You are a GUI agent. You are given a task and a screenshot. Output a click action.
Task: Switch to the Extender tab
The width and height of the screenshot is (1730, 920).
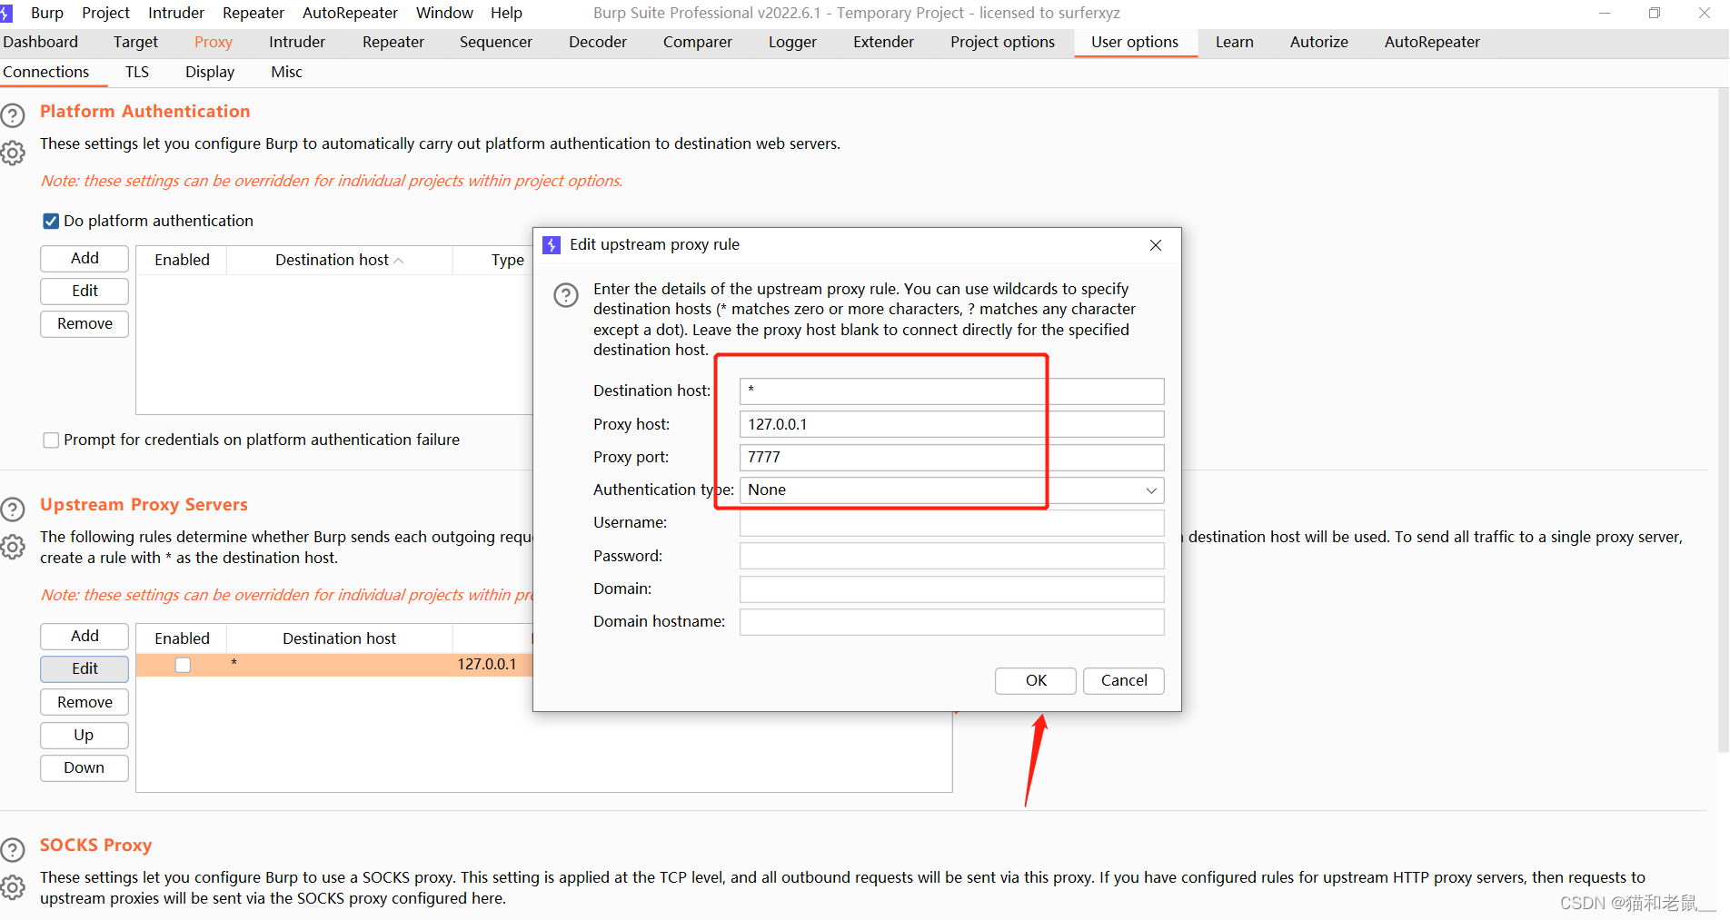click(x=883, y=42)
